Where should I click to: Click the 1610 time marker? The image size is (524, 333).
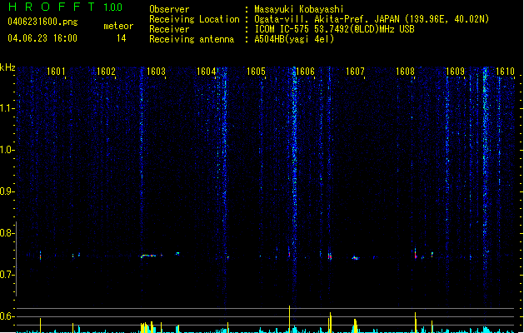(505, 72)
